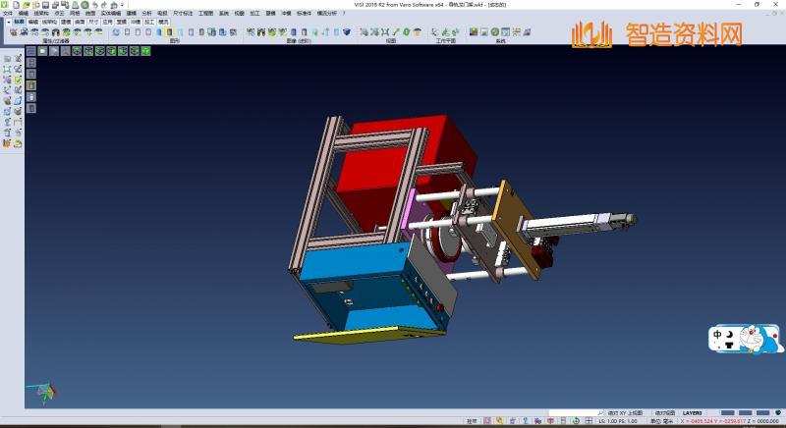Open the 分析 menu
Screen dimensions: 786x428
[x=146, y=14]
